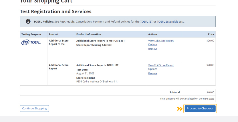This screenshot has width=238, height=122.
Task: Click the 'TOEFL Policies' bold text
Action: [x=43, y=21]
